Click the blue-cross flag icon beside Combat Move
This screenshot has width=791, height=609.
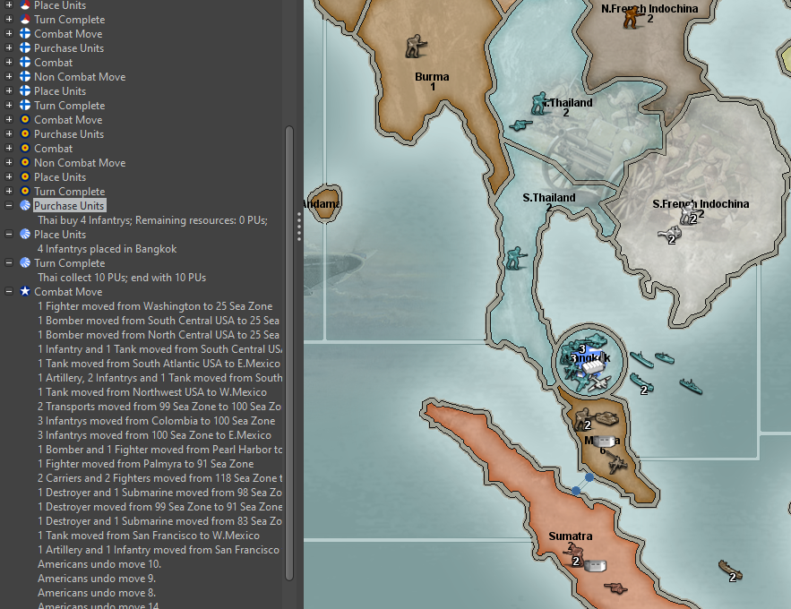click(25, 34)
